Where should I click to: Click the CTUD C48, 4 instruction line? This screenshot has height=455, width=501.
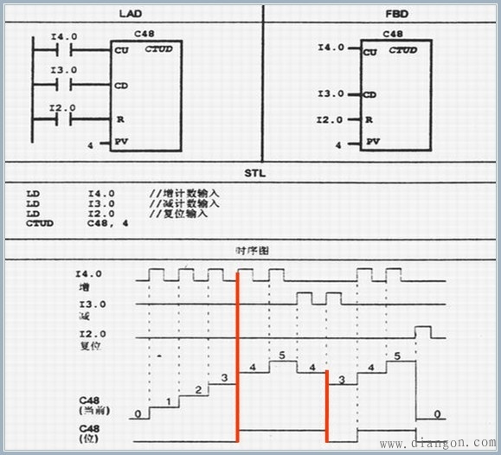77,223
